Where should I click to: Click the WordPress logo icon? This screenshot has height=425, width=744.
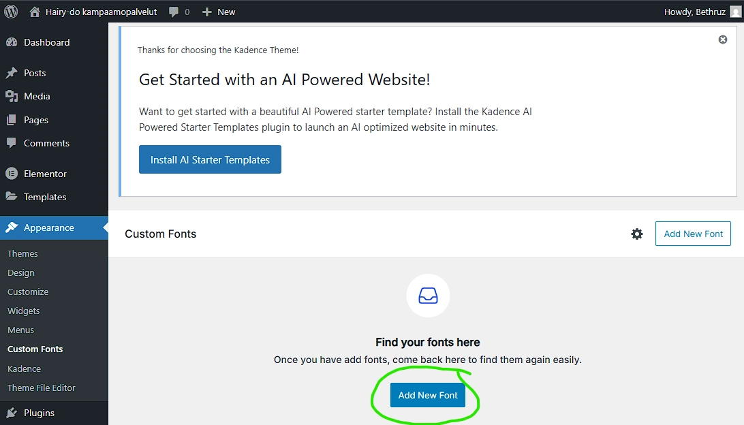(11, 12)
